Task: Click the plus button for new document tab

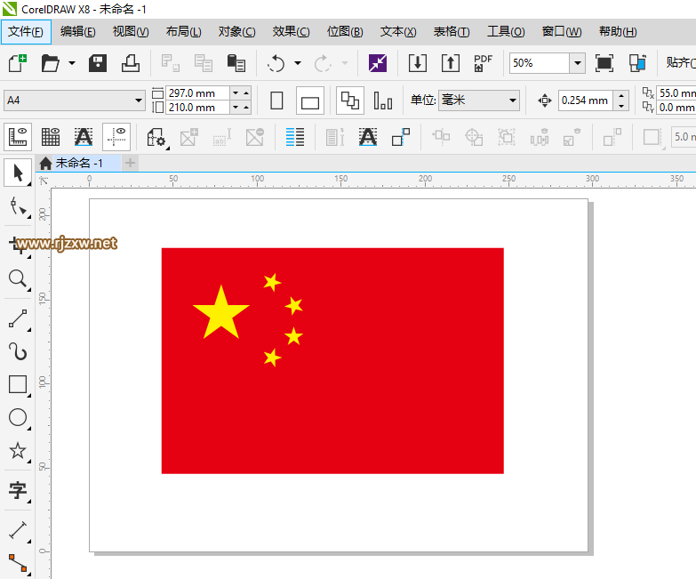Action: (130, 163)
